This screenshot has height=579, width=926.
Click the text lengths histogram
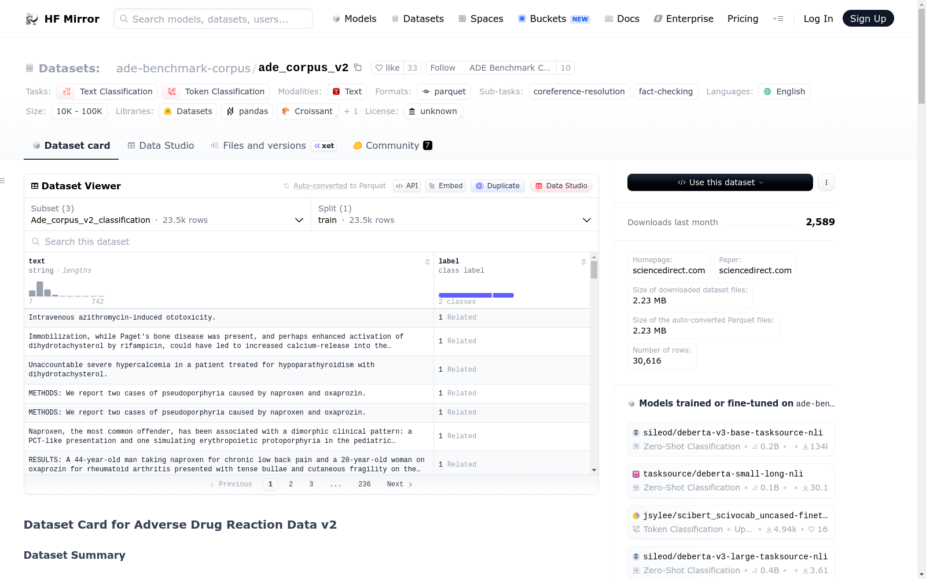tap(67, 288)
